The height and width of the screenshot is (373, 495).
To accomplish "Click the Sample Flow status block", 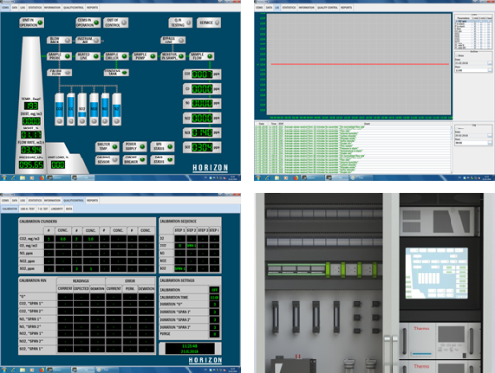I will click(201, 56).
